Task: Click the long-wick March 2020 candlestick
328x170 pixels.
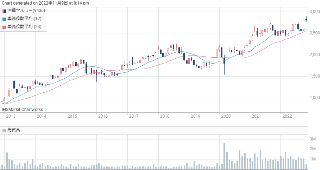Action: tap(224, 65)
